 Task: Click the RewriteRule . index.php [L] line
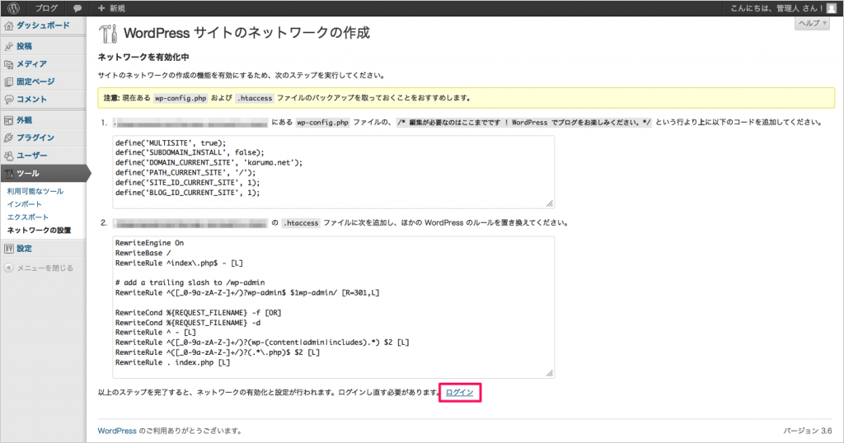coord(172,362)
